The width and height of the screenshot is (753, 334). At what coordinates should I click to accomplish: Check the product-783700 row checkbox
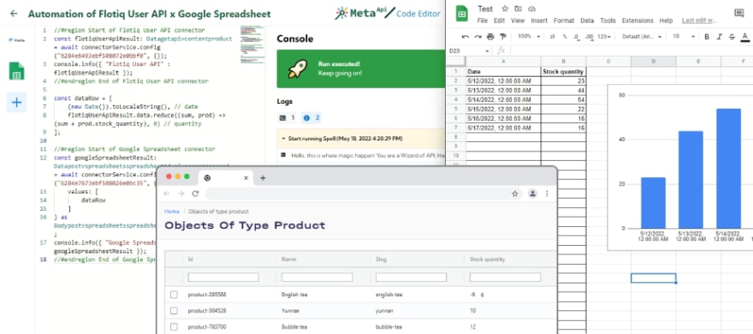click(x=174, y=327)
